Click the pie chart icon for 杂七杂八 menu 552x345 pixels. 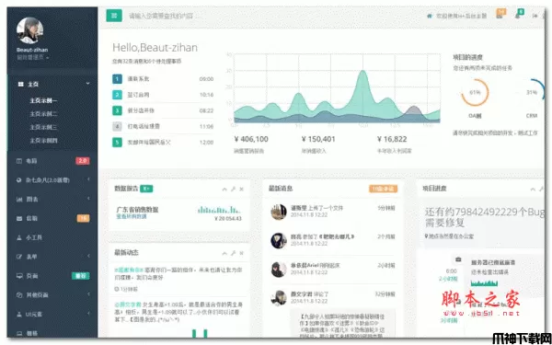(19, 180)
